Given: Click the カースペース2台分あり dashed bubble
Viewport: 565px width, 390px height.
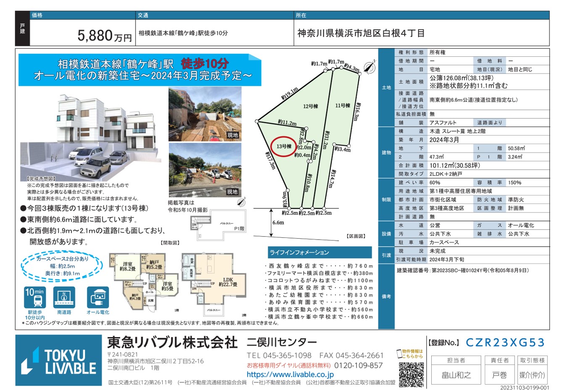Looking at the screenshot, I should pos(62,266).
